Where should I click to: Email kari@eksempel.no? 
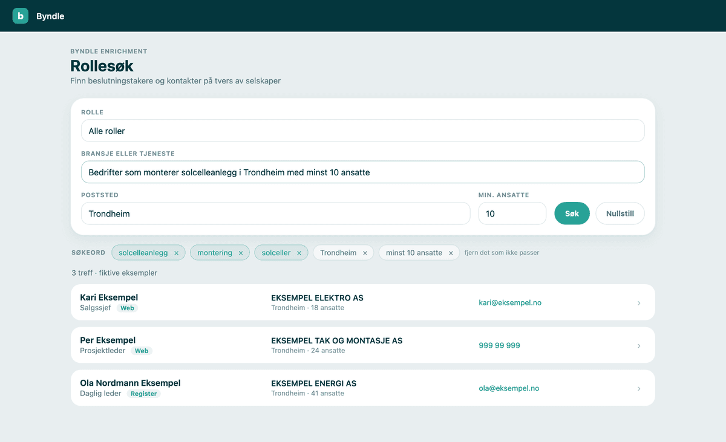click(510, 302)
